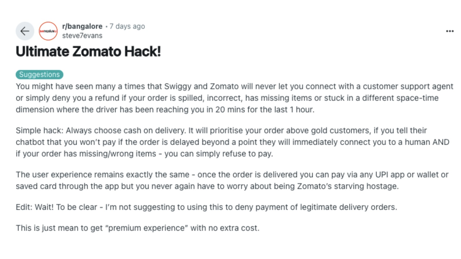Click the phrase "cash on delivery"
This screenshot has height=259, width=461.
click(154, 130)
